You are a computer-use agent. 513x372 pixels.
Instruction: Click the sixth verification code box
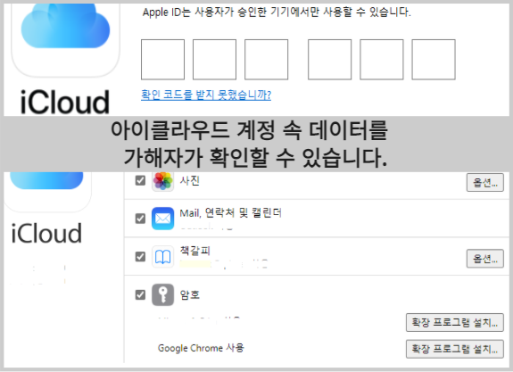point(434,60)
